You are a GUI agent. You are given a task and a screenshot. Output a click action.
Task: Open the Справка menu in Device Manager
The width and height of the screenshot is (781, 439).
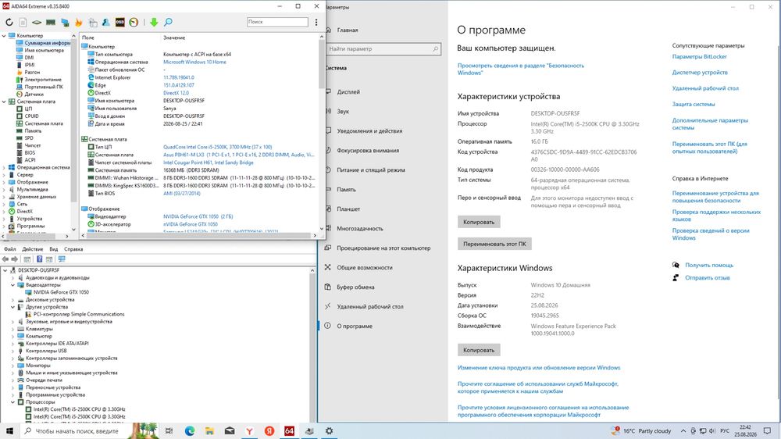(73, 249)
